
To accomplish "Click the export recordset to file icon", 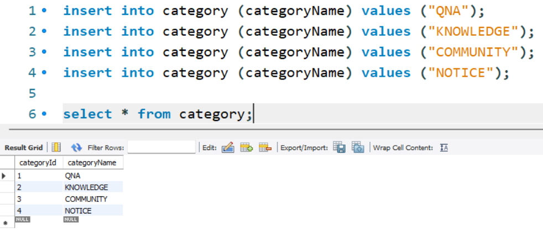I will tap(340, 147).
